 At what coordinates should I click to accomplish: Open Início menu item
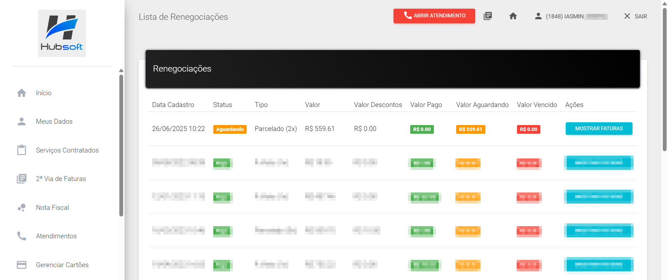click(x=44, y=93)
